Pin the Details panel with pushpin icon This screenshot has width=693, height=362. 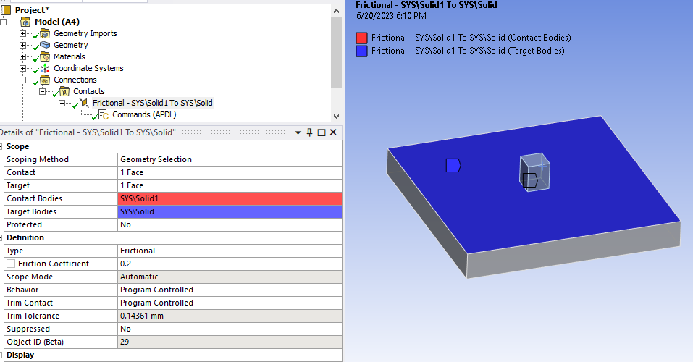pos(310,132)
